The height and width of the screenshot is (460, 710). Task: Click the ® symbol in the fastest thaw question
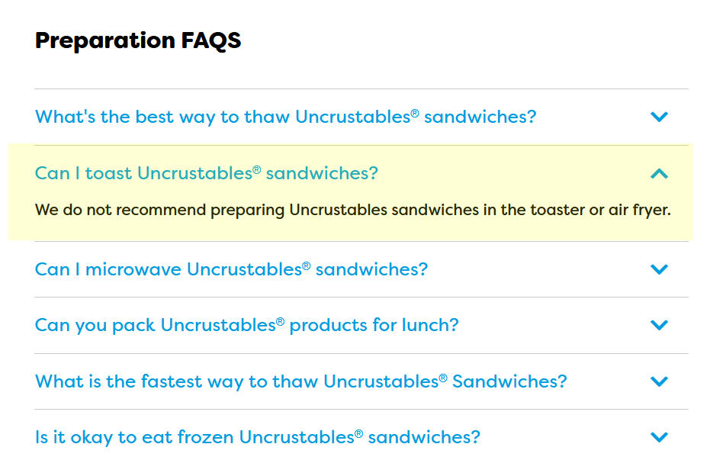point(443,378)
